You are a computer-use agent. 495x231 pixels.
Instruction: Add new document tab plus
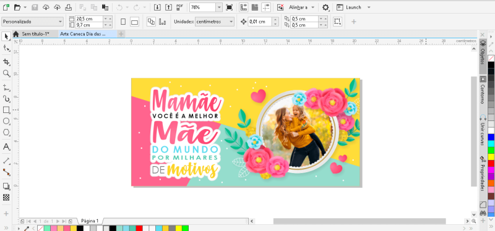(121, 34)
